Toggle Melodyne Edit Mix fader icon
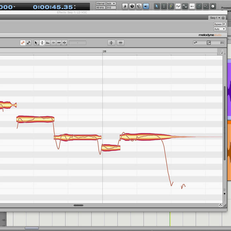The image size is (231, 231). pos(23,43)
